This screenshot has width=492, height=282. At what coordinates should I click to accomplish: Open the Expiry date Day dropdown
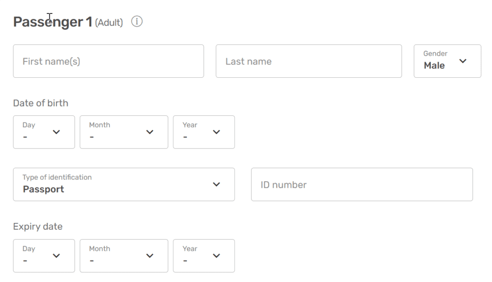click(x=44, y=256)
